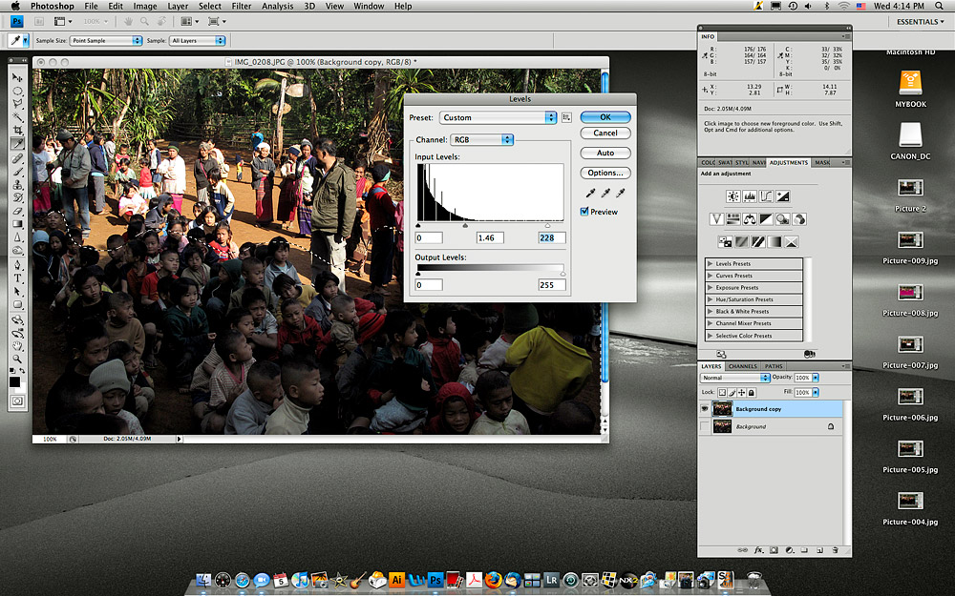Show the Background layer
Screen dimensions: 955x596
click(x=706, y=427)
